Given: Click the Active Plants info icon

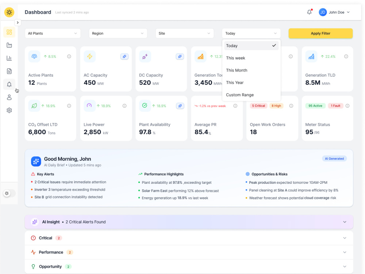Looking at the screenshot, I should (x=69, y=56).
